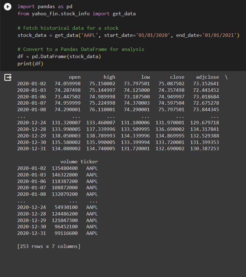The height and width of the screenshot is (277, 246).
Task: Click the start_date '01/01/2020' string
Action: pyautogui.click(x=153, y=35)
